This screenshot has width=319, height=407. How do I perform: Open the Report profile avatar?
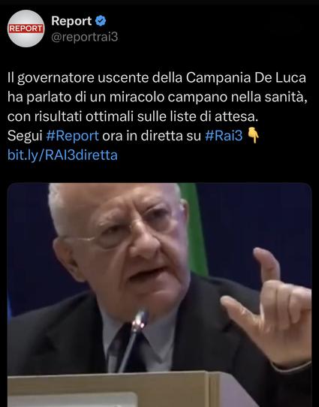(x=26, y=29)
